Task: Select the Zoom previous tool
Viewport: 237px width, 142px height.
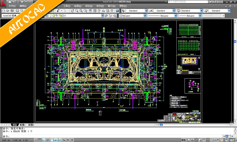Action: click(x=85, y=11)
